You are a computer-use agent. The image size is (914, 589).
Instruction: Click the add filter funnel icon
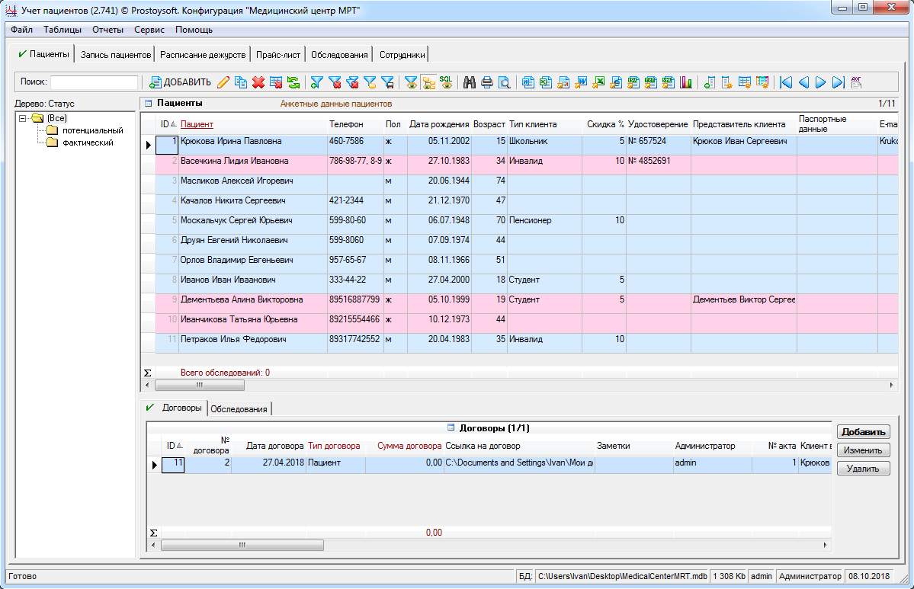pyautogui.click(x=316, y=82)
